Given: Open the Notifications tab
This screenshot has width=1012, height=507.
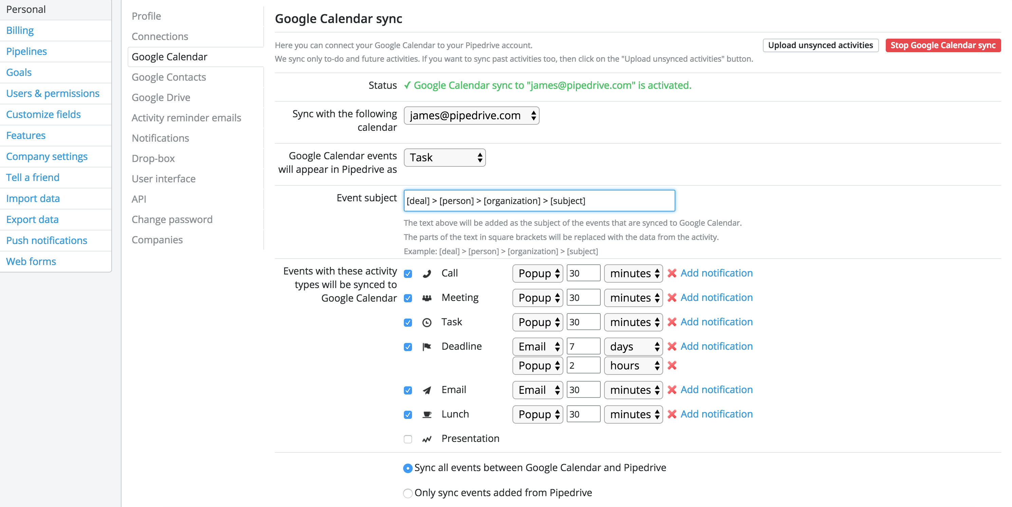Looking at the screenshot, I should click(x=160, y=139).
